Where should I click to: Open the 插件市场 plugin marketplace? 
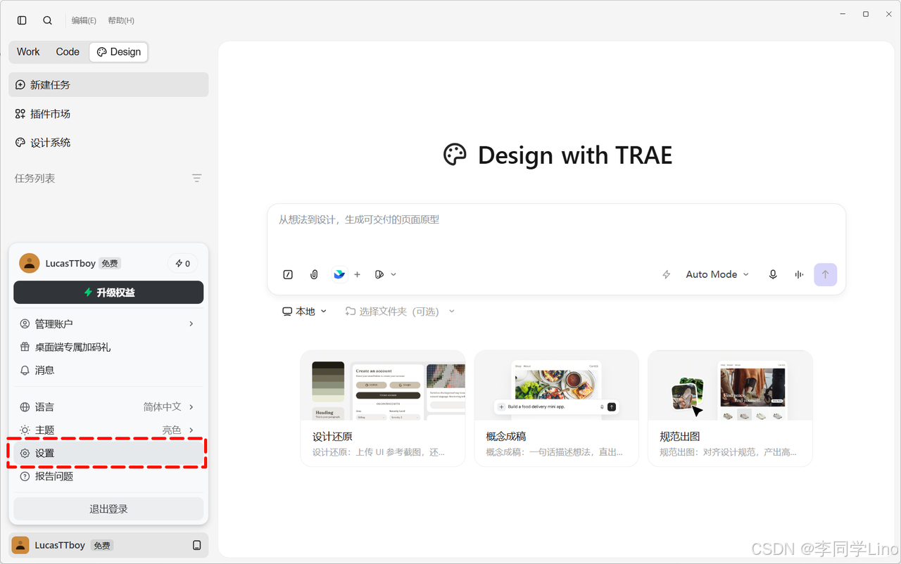(x=108, y=113)
